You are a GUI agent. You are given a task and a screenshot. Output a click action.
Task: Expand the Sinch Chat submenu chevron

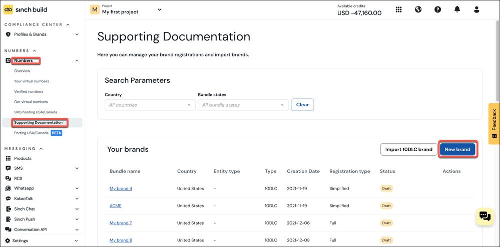pos(77,209)
